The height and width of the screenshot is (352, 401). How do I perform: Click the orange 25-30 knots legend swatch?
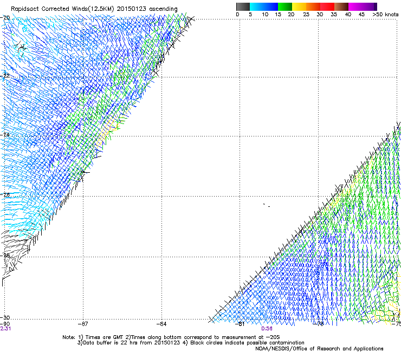[x=313, y=6]
